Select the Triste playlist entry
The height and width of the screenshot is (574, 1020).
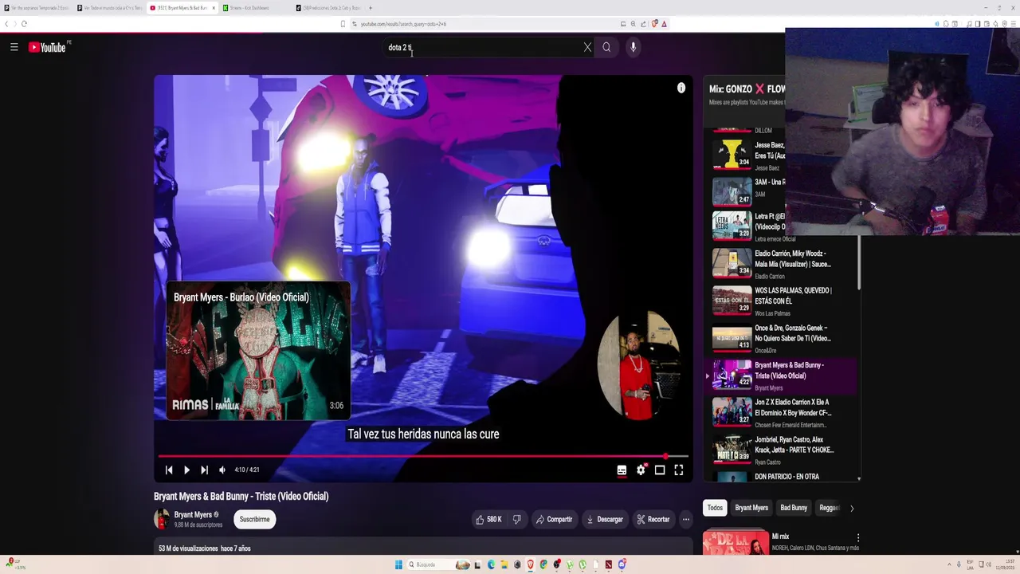click(781, 375)
